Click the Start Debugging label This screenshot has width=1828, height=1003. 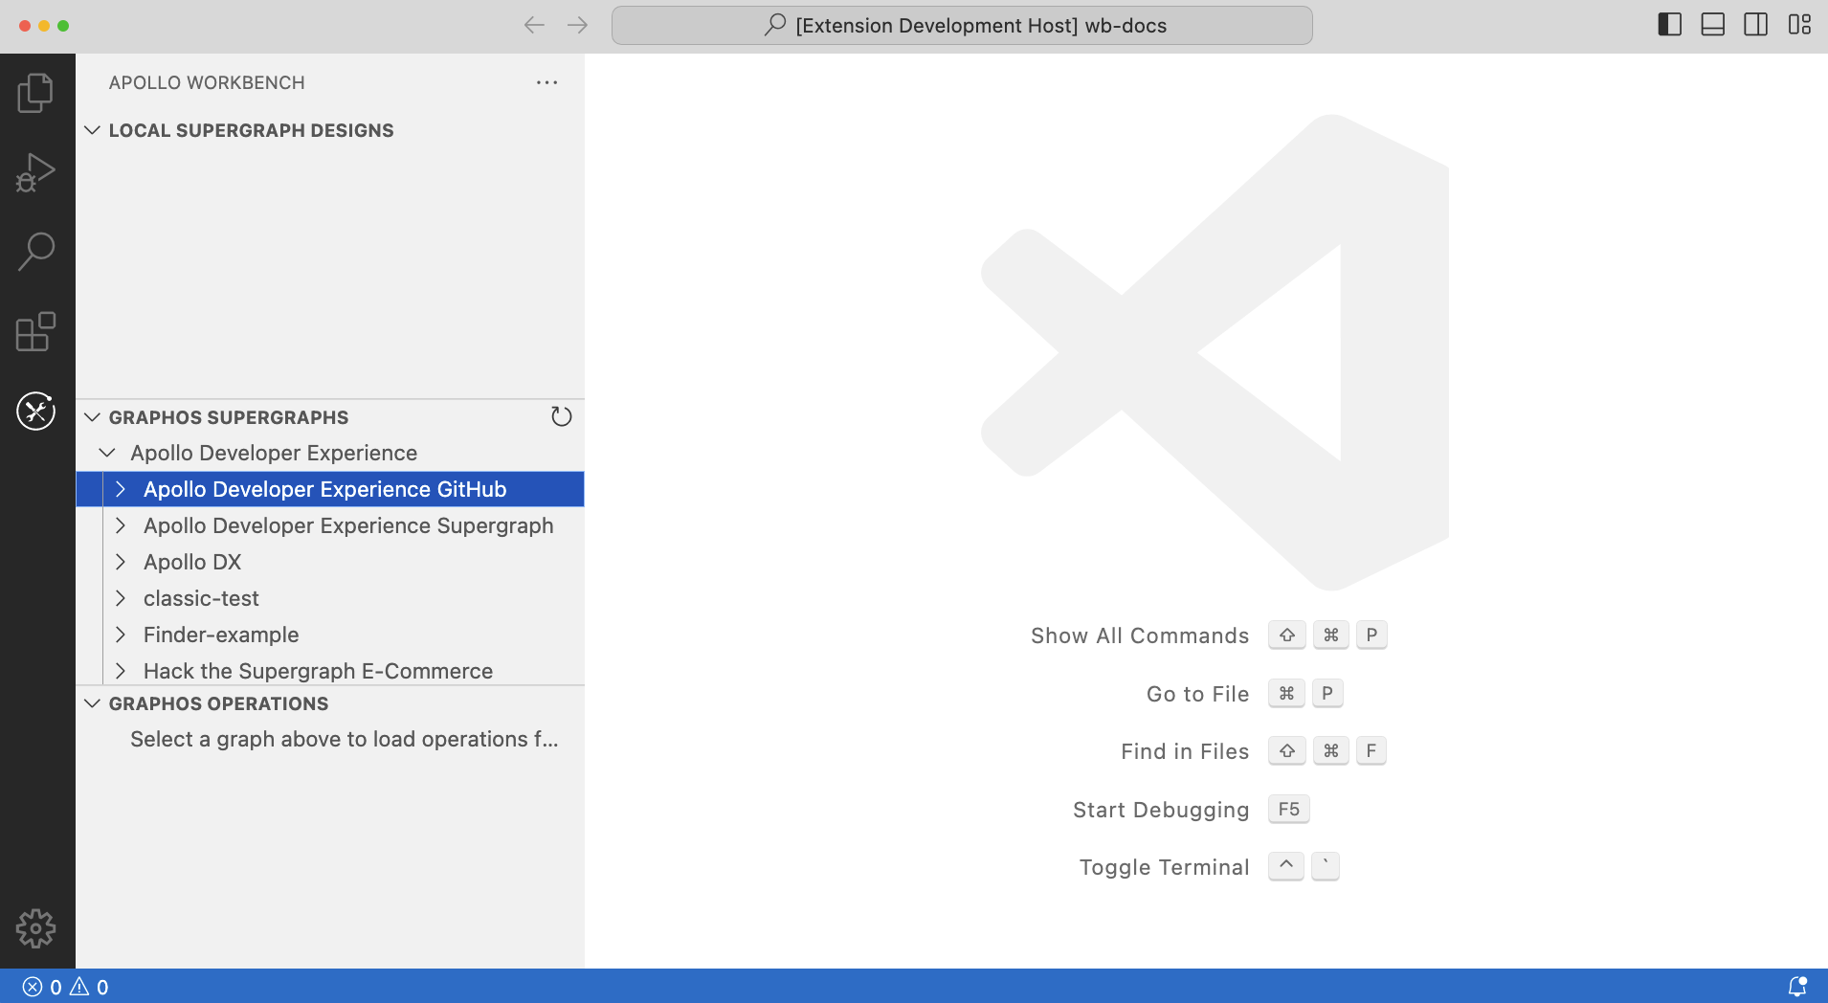(1161, 810)
